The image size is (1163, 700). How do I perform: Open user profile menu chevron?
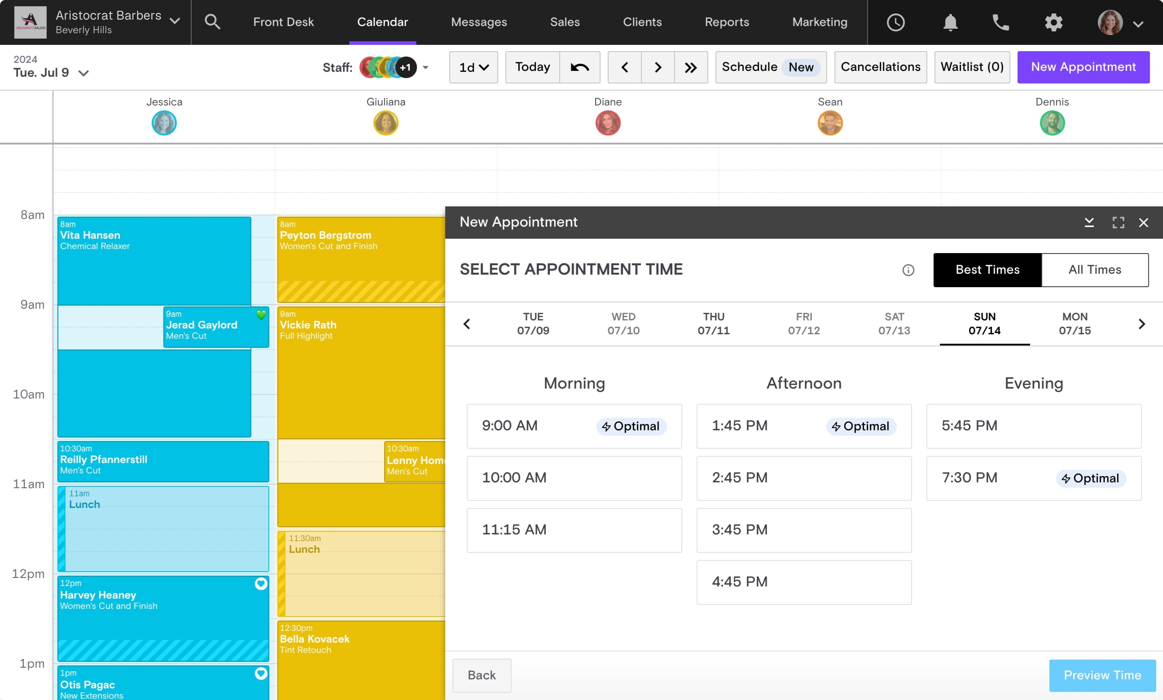(x=1138, y=24)
